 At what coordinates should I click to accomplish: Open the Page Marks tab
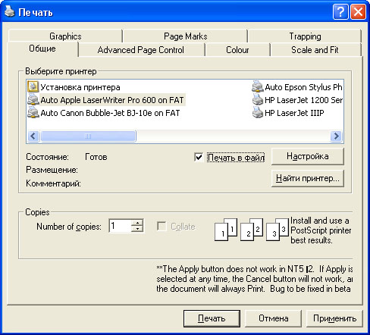[x=185, y=36]
